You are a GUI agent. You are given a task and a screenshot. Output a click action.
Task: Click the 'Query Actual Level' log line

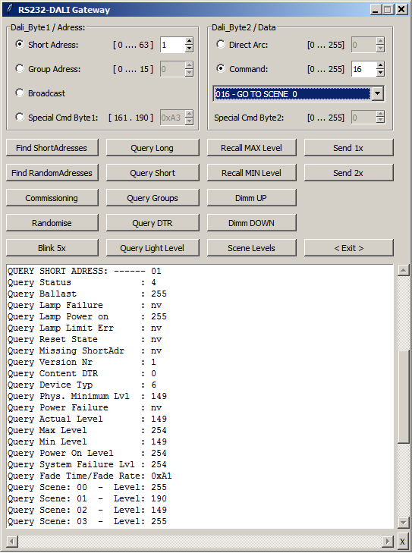(87, 419)
